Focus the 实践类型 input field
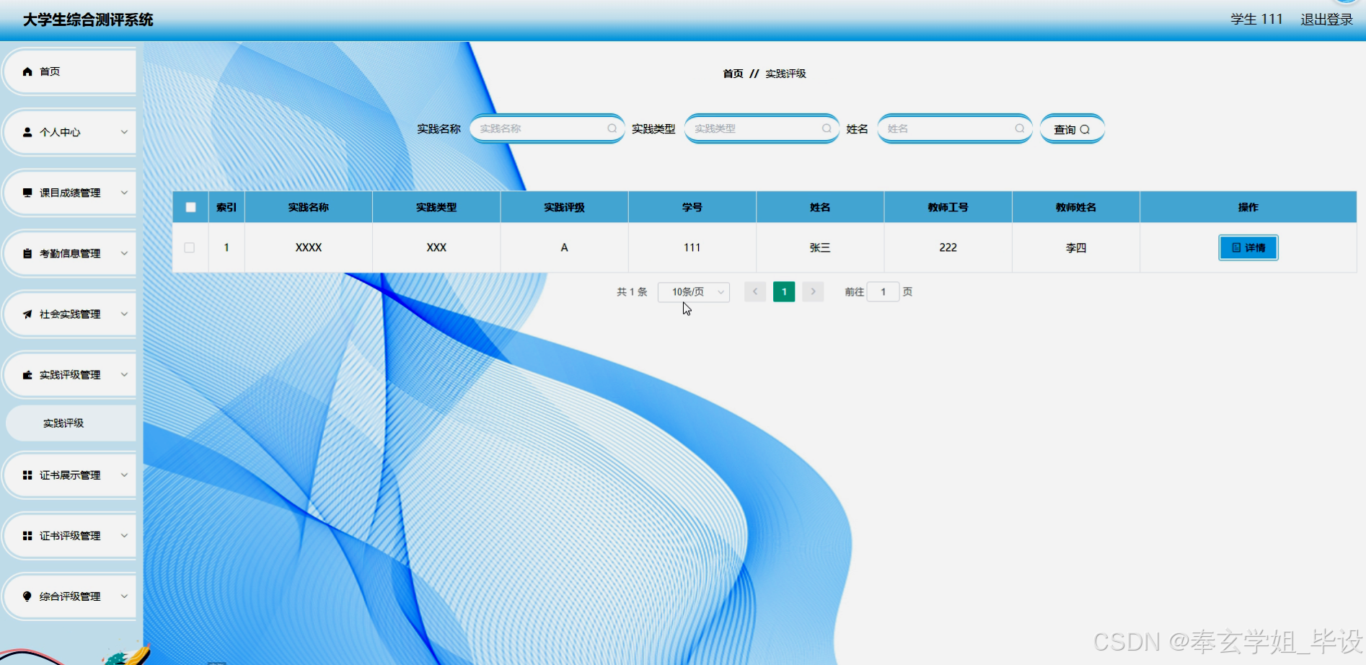1366x665 pixels. [762, 128]
